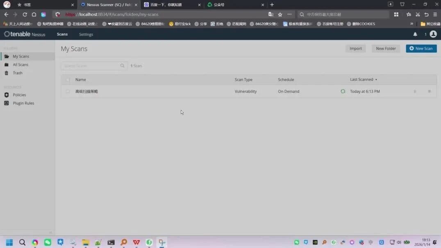Click the translate page icon
441x248 pixels.
271,14
